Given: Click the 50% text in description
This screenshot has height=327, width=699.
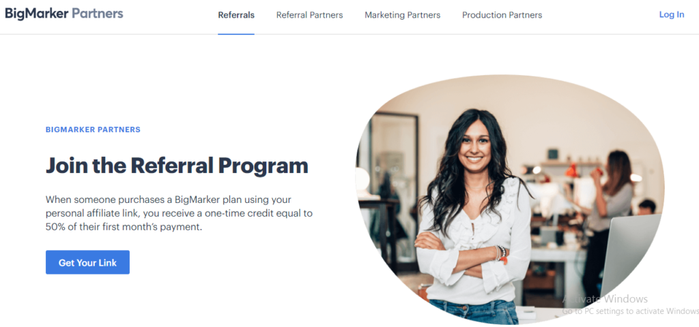Looking at the screenshot, I should (55, 227).
